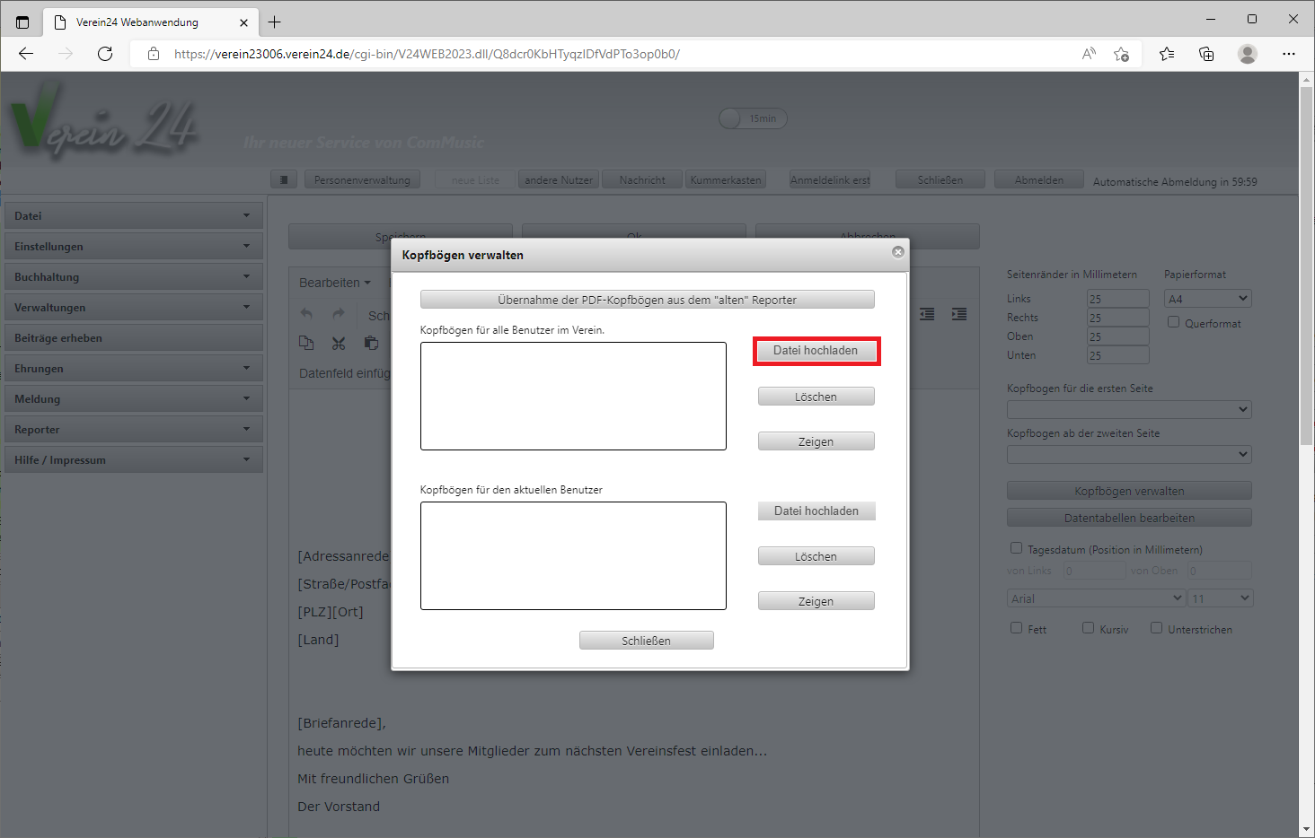Click the Links margin input field
Viewport: 1315px width, 838px height.
click(x=1117, y=299)
